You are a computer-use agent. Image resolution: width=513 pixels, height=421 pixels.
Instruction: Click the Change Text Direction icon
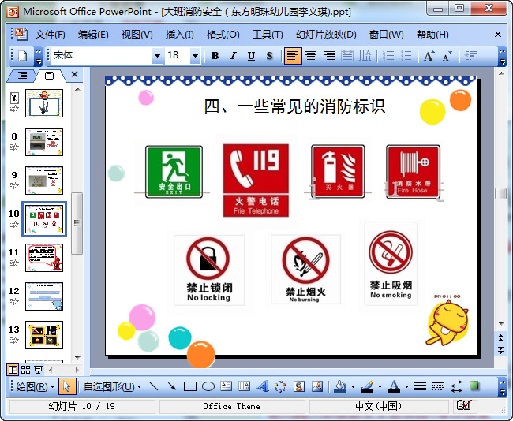pos(365,56)
